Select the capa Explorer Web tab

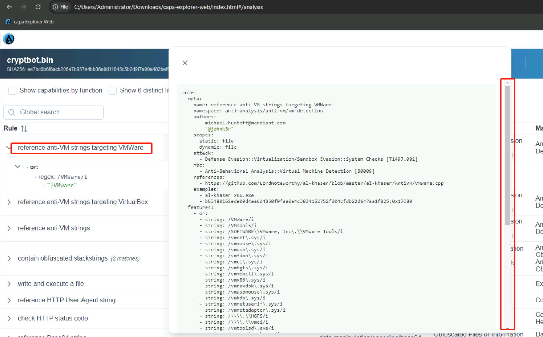tap(34, 22)
